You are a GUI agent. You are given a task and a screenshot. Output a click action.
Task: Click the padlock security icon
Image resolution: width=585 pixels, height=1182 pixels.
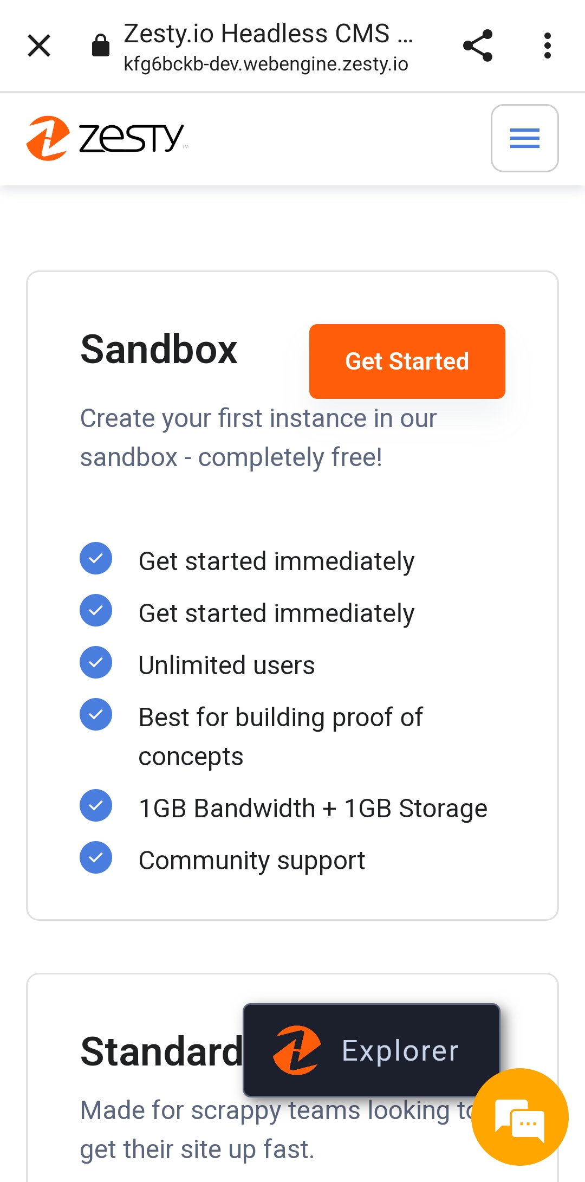tap(100, 46)
